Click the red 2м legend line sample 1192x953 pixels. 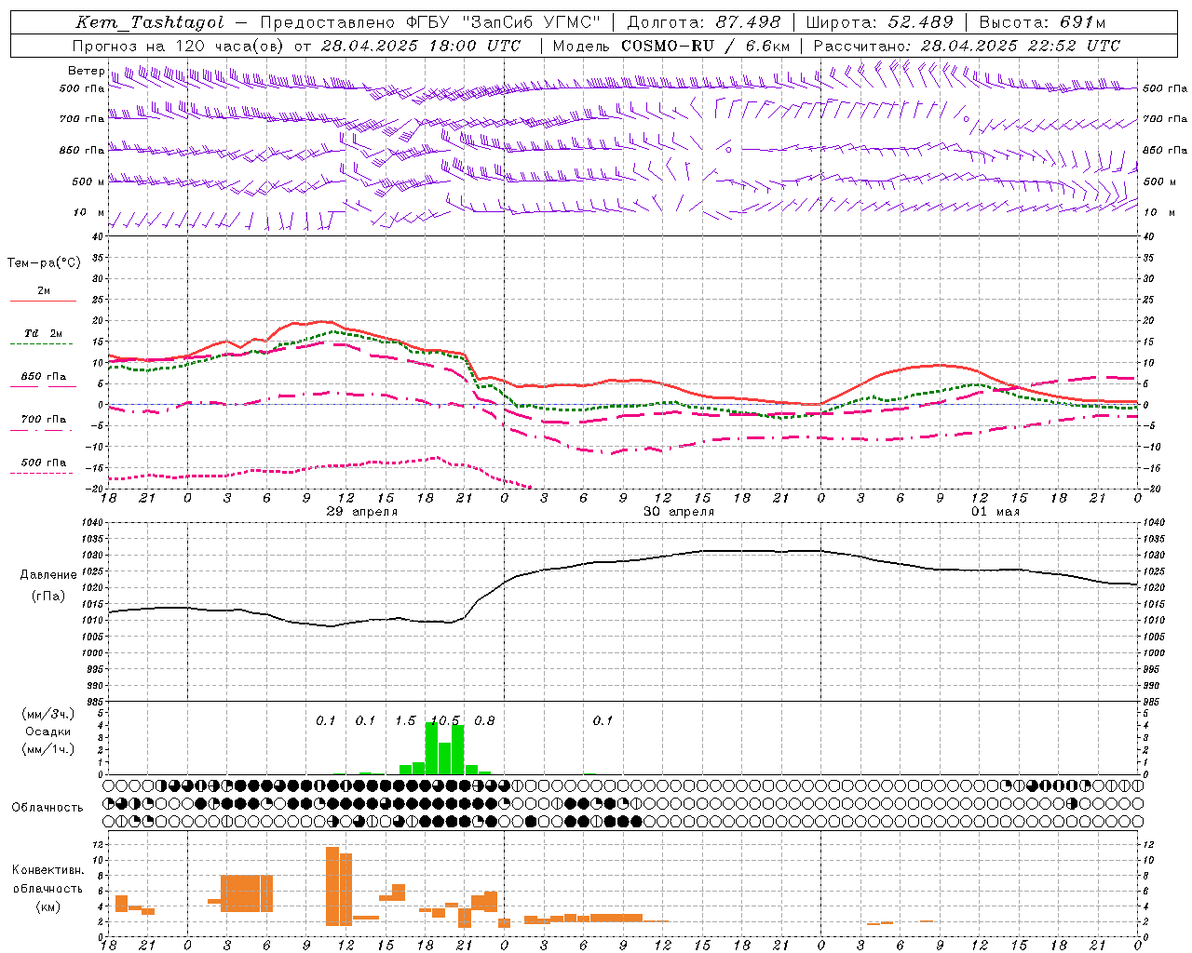[x=43, y=301]
